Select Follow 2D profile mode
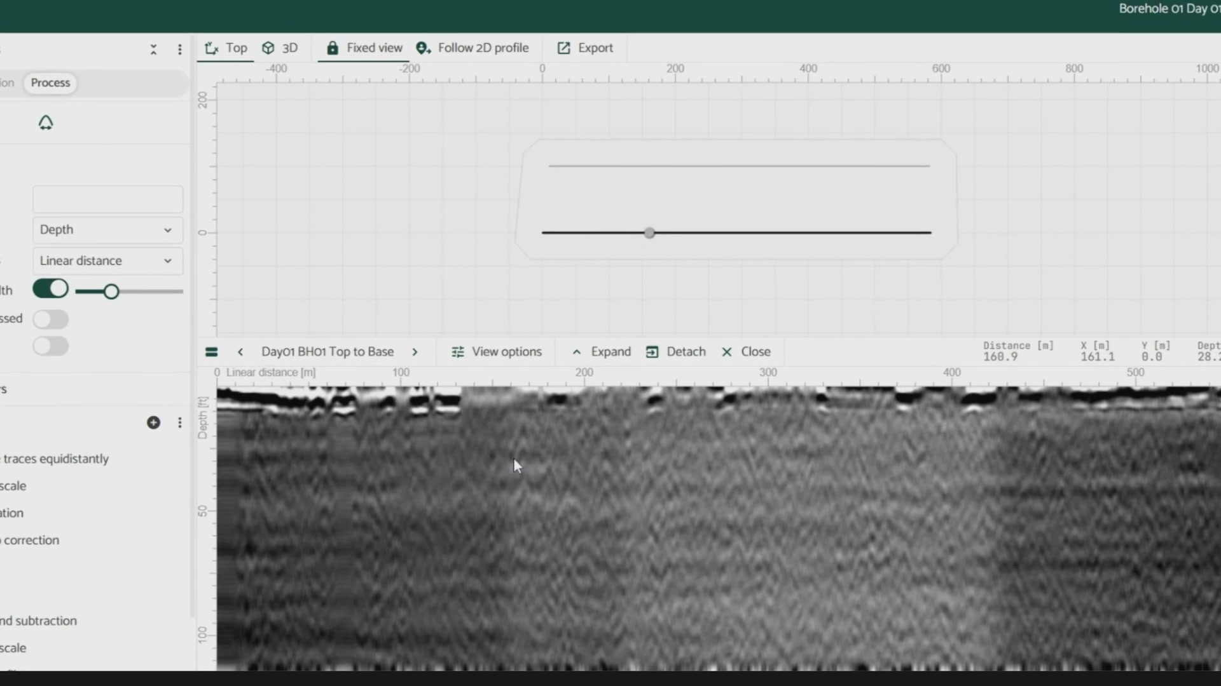 tap(472, 48)
